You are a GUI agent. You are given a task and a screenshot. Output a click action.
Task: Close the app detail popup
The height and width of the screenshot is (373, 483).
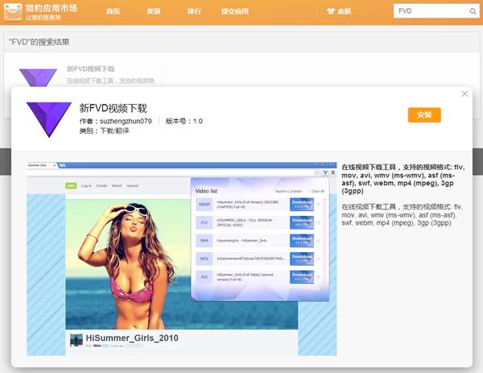pyautogui.click(x=464, y=93)
